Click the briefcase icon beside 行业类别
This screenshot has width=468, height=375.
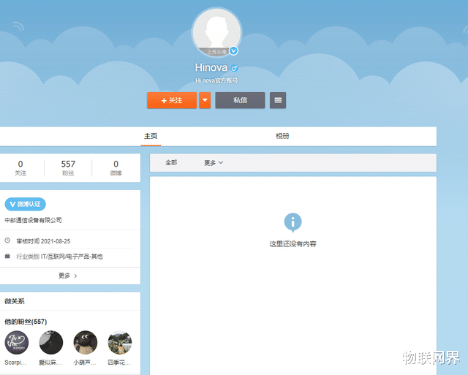(x=7, y=256)
